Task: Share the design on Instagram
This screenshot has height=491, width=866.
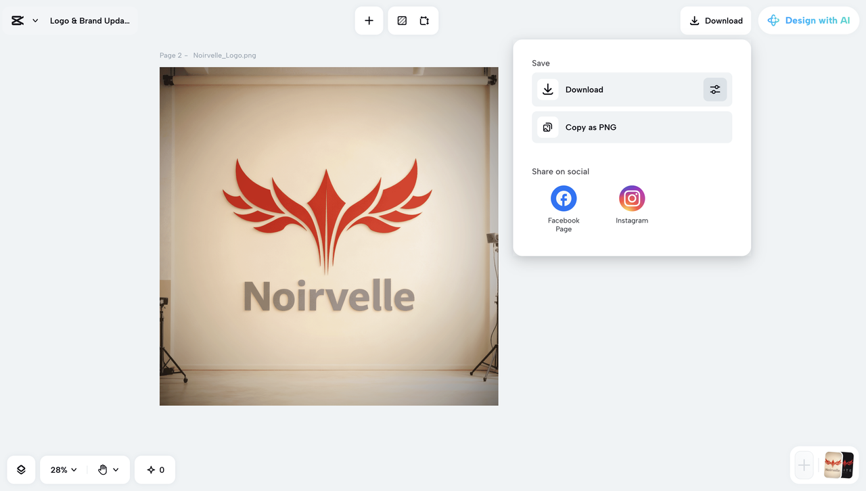Action: (631, 198)
